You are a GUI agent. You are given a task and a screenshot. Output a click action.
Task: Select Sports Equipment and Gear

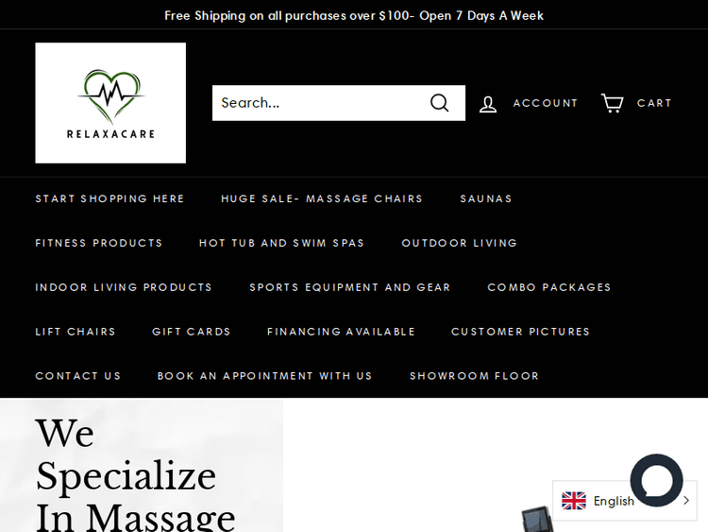[x=350, y=287]
